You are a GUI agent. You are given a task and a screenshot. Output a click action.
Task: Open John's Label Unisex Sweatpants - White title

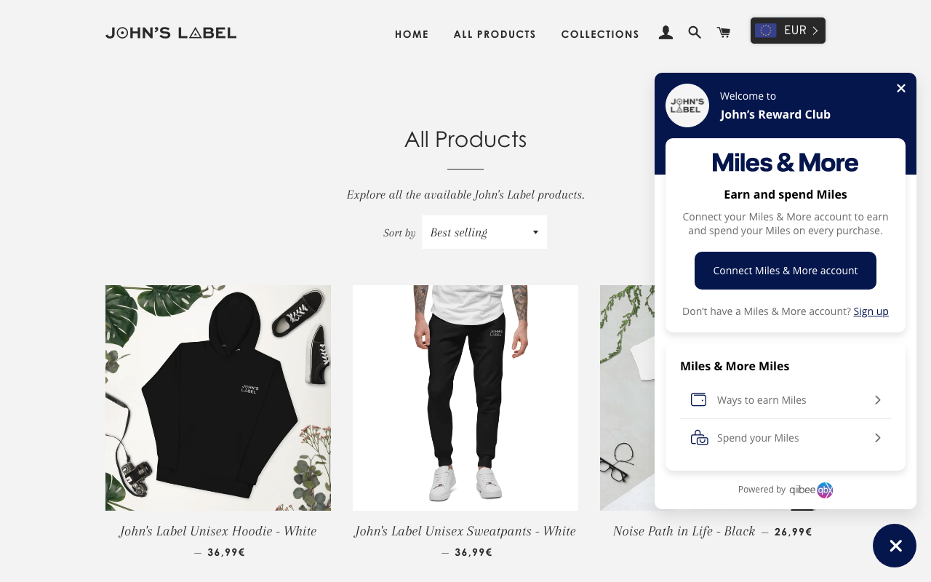465,531
